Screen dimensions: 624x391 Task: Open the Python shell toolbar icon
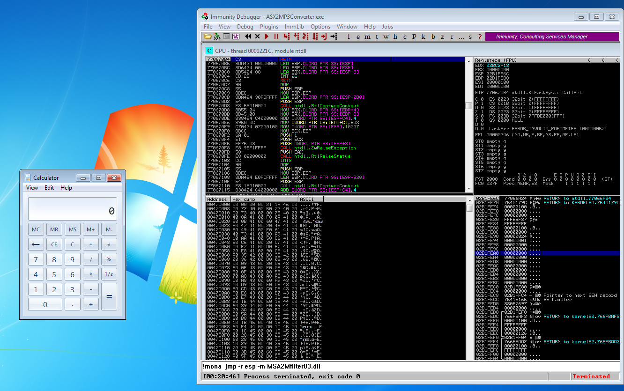[x=216, y=36]
